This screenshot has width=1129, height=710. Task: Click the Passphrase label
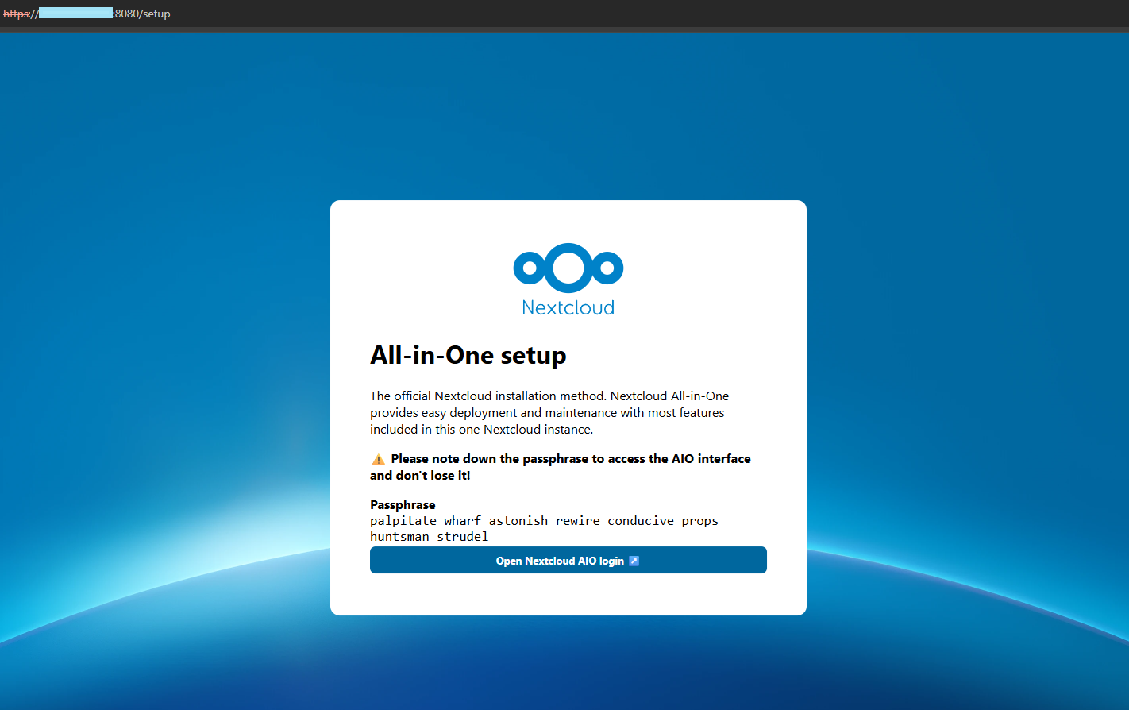(x=403, y=505)
